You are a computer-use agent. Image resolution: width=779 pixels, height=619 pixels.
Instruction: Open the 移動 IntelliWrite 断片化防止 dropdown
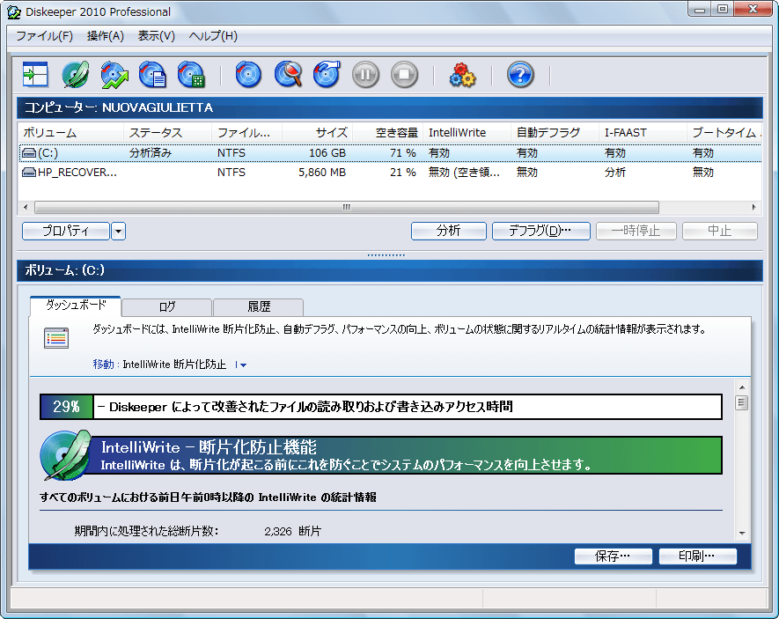(x=241, y=365)
